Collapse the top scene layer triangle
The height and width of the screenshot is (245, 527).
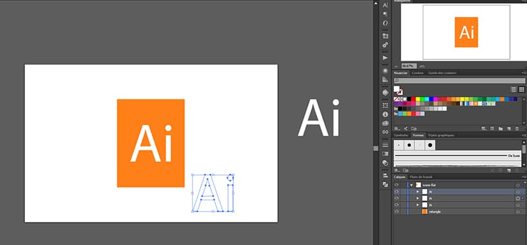click(x=411, y=185)
